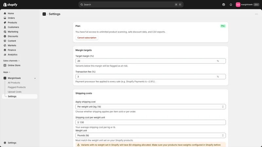Image resolution: width=262 pixels, height=147 pixels.
Task: Open the sidekick icon in top bar
Action: tap(224, 5)
